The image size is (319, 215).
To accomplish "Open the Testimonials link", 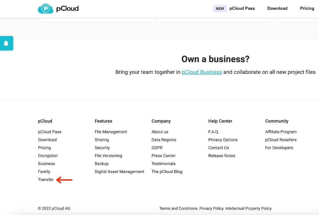I will pyautogui.click(x=163, y=164).
